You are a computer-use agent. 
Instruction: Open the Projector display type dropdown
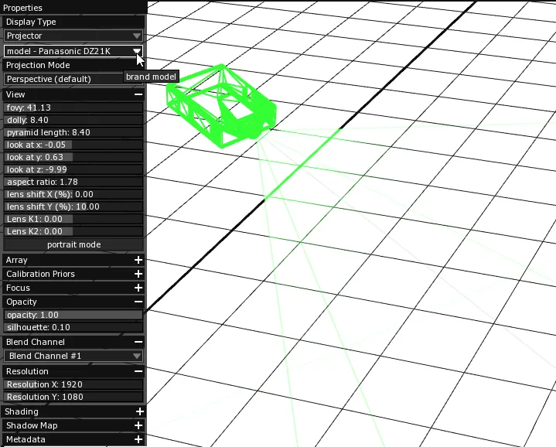point(73,36)
